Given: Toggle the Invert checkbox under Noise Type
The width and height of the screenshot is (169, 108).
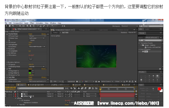Looking at the screenshot, I should click(29, 40).
